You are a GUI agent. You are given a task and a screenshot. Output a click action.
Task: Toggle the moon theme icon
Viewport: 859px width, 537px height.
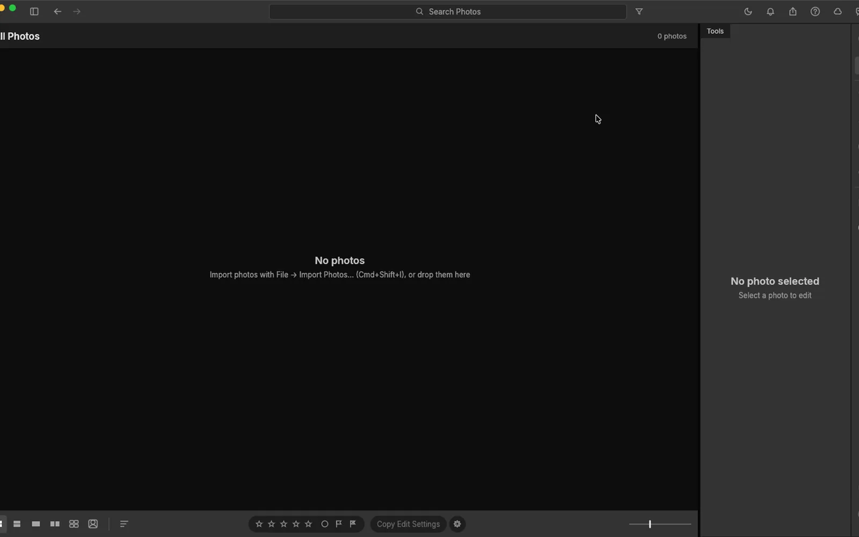coord(748,11)
